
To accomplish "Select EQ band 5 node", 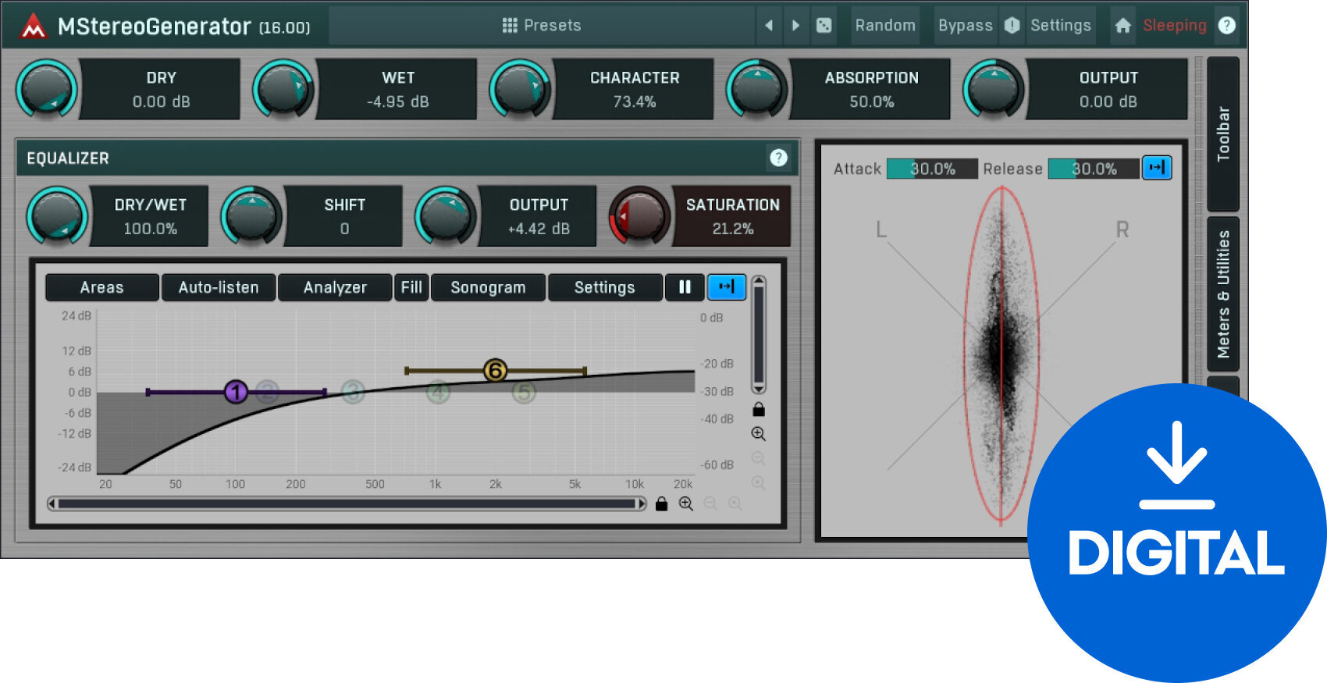I will (524, 392).
